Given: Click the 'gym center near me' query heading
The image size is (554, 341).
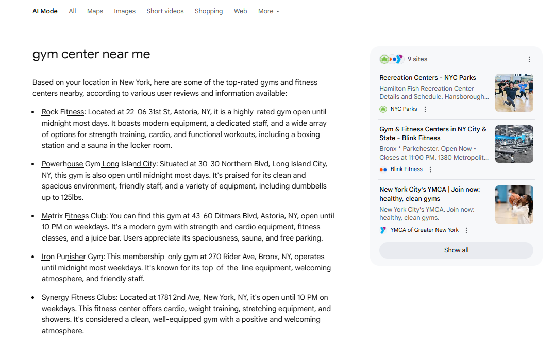Looking at the screenshot, I should tap(91, 55).
